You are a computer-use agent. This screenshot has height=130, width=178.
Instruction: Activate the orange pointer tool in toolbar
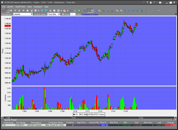pyautogui.click(x=7, y=10)
